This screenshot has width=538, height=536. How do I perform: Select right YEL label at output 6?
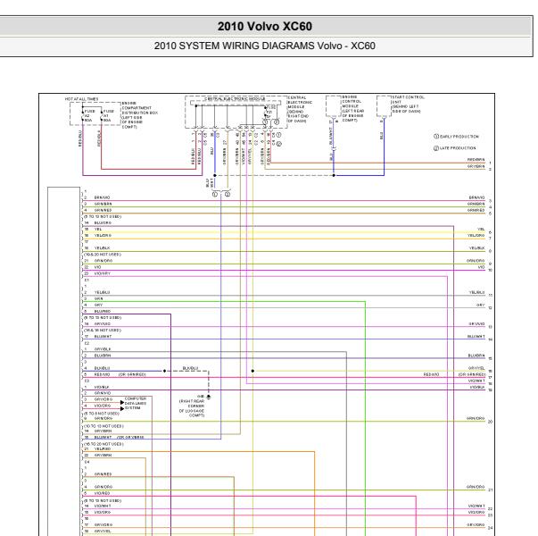(482, 230)
